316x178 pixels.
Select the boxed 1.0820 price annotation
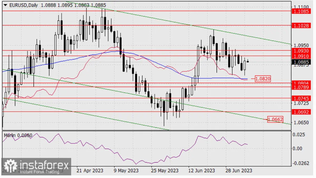tap(263, 78)
